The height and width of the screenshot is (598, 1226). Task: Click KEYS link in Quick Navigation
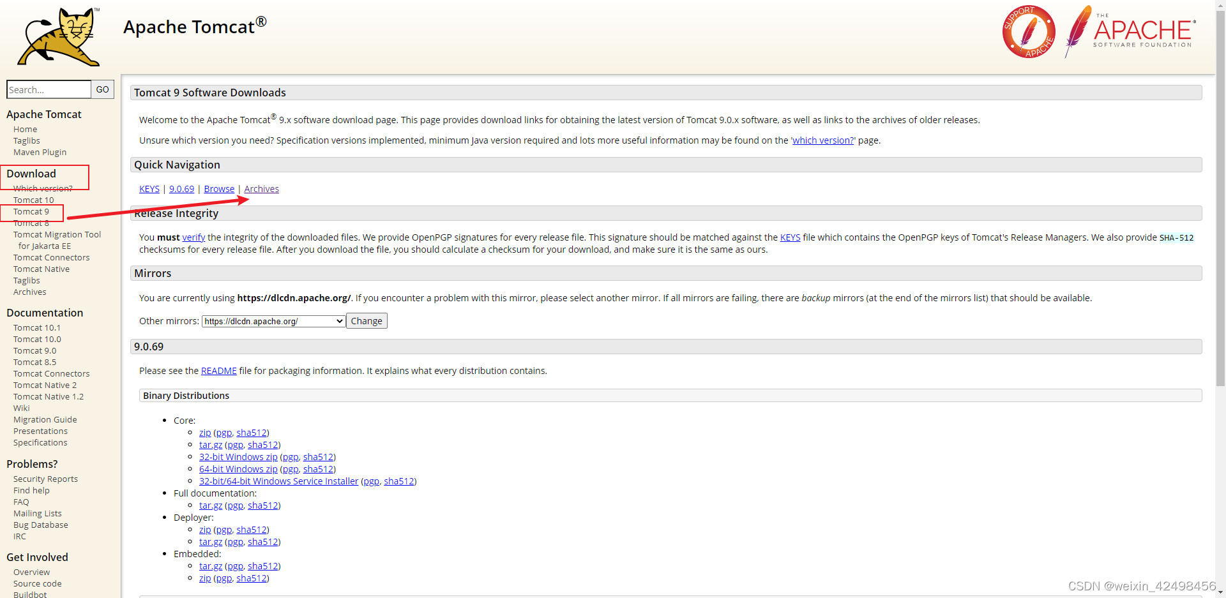click(x=149, y=189)
